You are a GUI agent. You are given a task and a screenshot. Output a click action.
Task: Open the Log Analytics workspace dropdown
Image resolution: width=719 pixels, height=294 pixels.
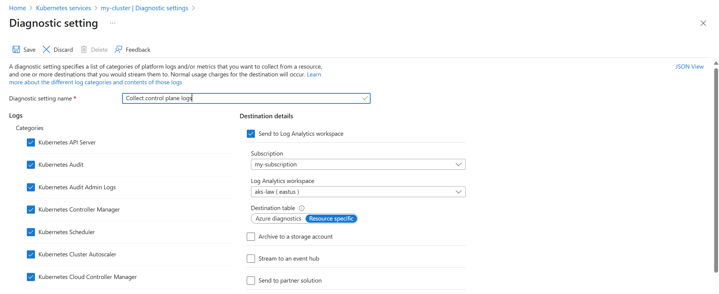(358, 192)
